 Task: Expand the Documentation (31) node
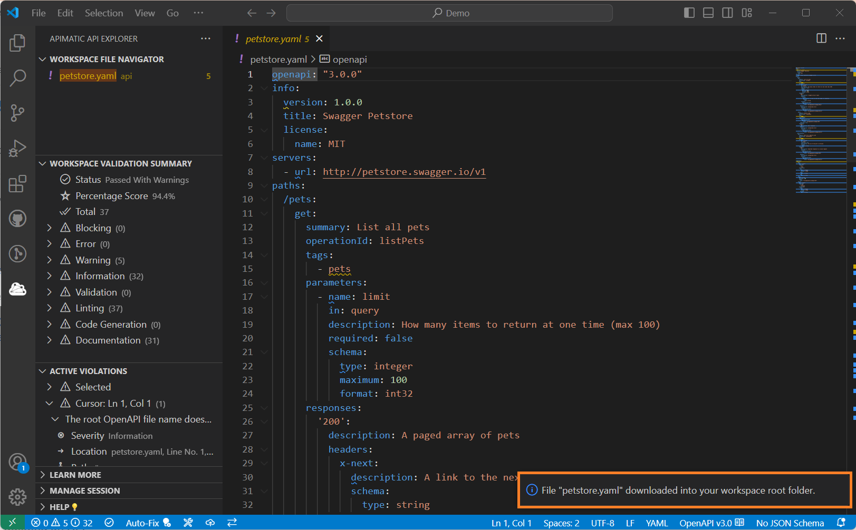(x=50, y=340)
